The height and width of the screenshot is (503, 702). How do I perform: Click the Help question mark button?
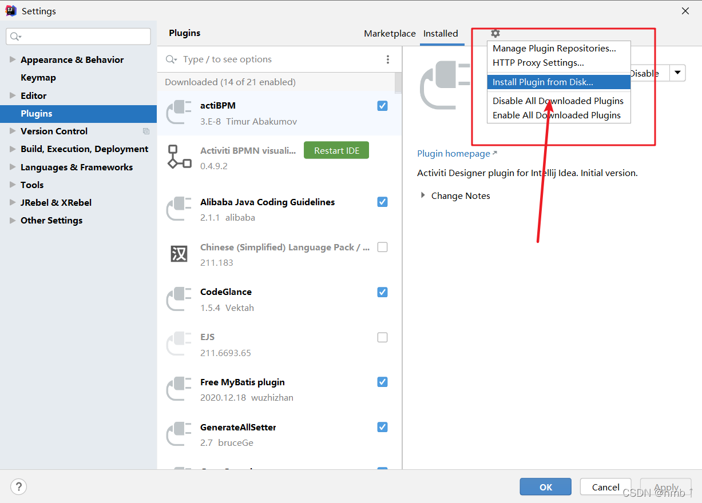[x=19, y=487]
